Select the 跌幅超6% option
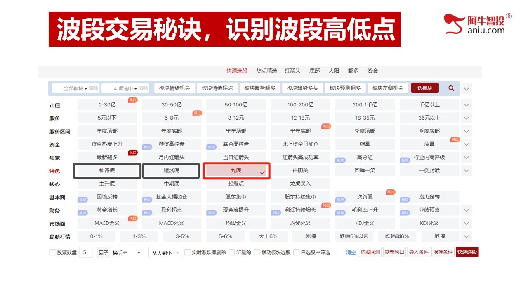The width and height of the screenshot is (528, 297). tap(397, 236)
